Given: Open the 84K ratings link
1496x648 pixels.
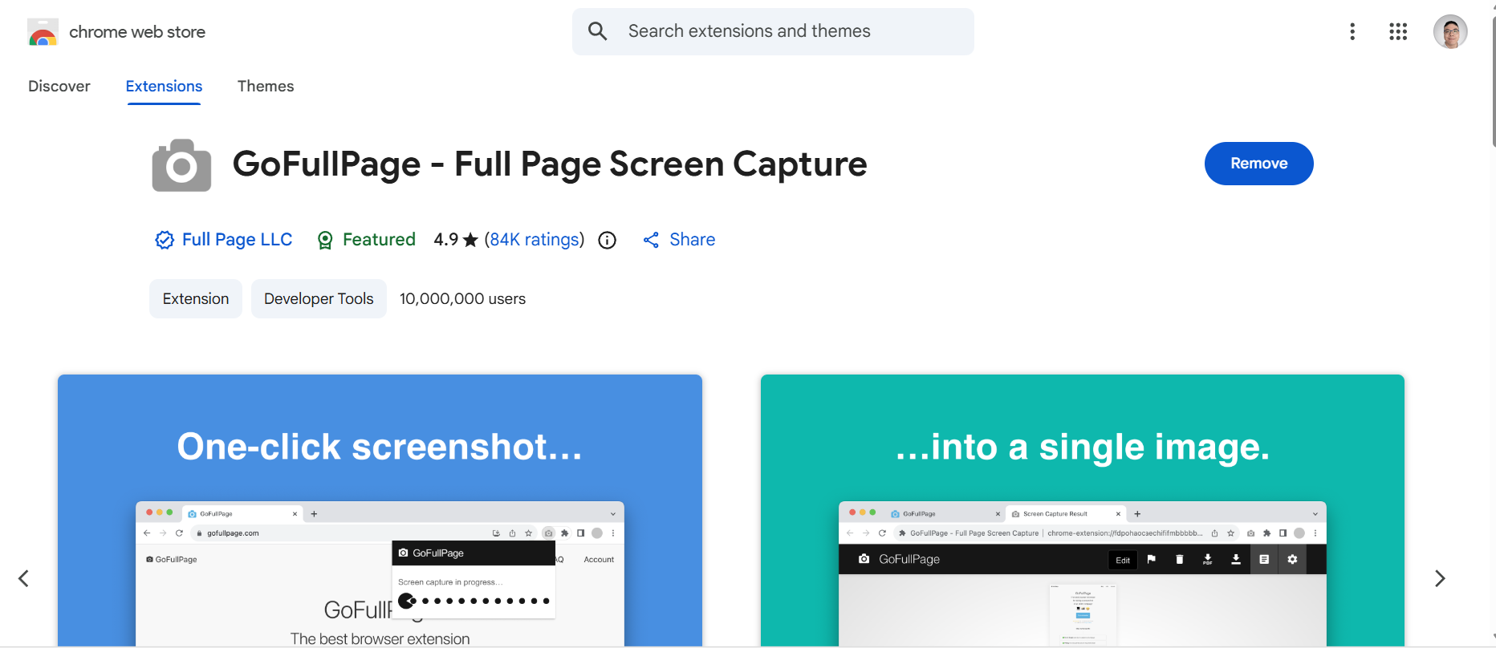Looking at the screenshot, I should [535, 240].
